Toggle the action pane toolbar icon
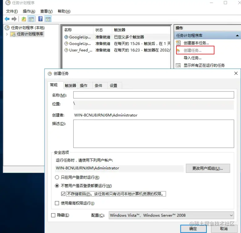Screen dimensions: 241x233 coord(48,19)
